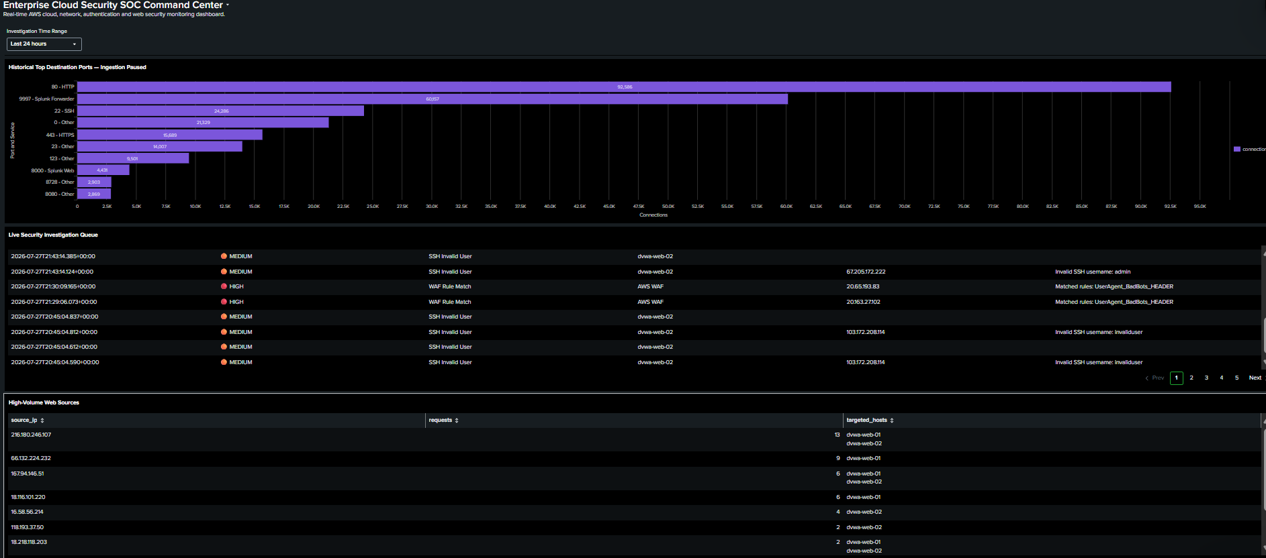Image resolution: width=1266 pixels, height=558 pixels.
Task: Jump to page 4 of the queue
Action: pyautogui.click(x=1222, y=378)
